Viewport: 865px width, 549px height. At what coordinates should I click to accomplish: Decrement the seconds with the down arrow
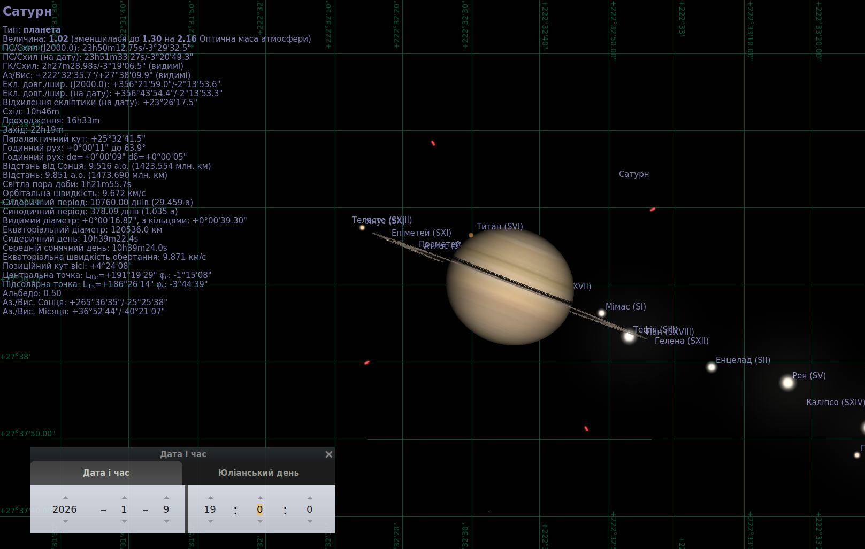[x=310, y=521]
